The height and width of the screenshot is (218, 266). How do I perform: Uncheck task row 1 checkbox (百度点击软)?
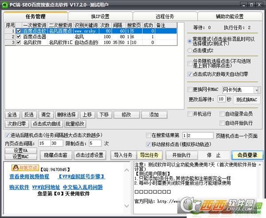coord(19,31)
